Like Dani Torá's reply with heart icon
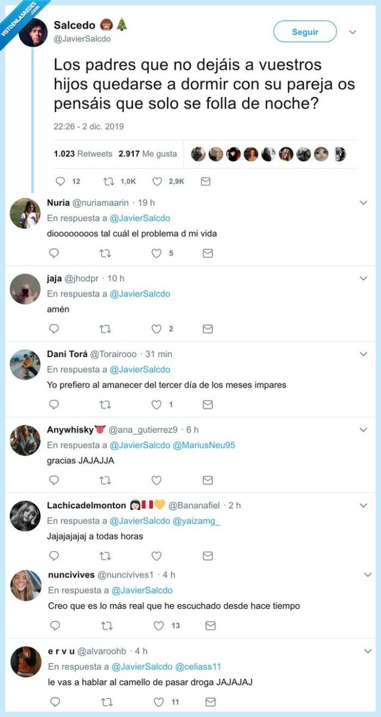Screen dimensions: 381x717 tap(157, 405)
